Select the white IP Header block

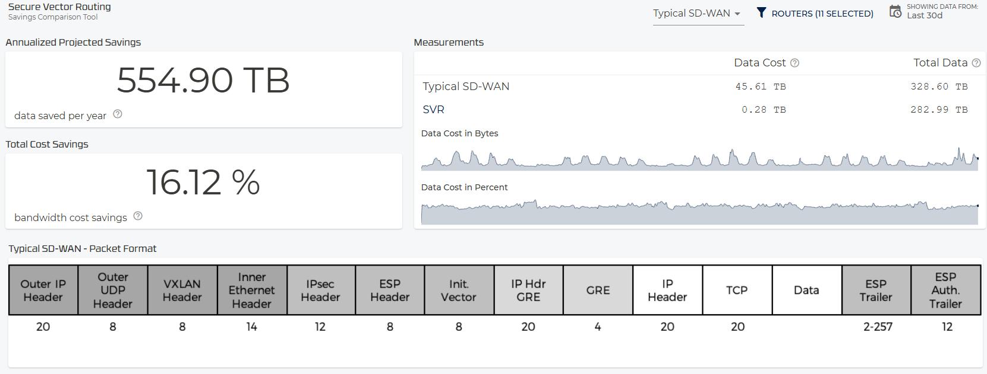pos(667,290)
